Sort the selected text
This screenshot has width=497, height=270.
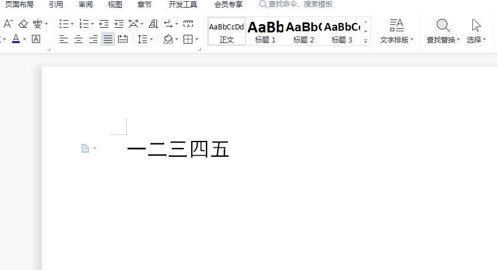coord(153,24)
